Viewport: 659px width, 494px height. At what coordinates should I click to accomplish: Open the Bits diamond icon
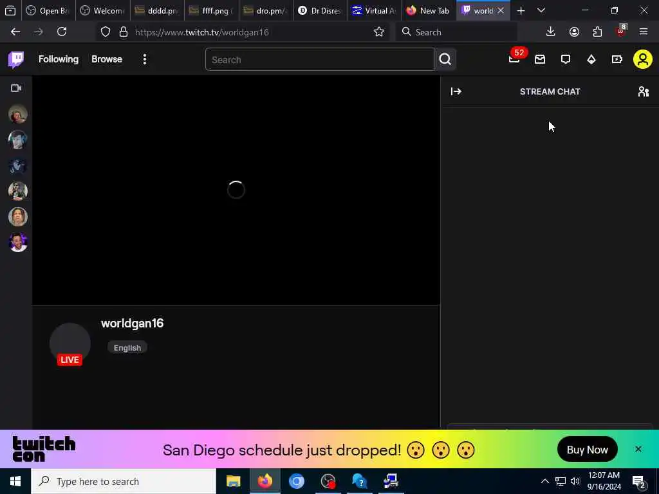click(x=591, y=59)
